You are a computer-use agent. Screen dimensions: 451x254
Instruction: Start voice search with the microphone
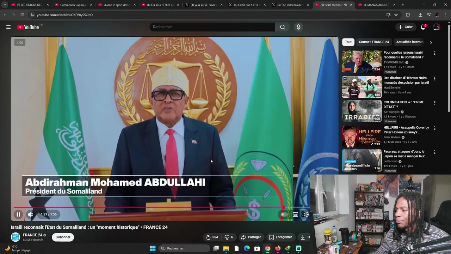(298, 27)
